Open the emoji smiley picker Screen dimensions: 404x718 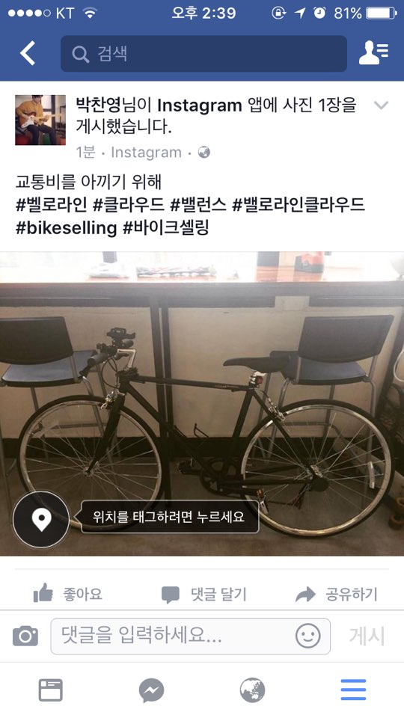point(307,636)
